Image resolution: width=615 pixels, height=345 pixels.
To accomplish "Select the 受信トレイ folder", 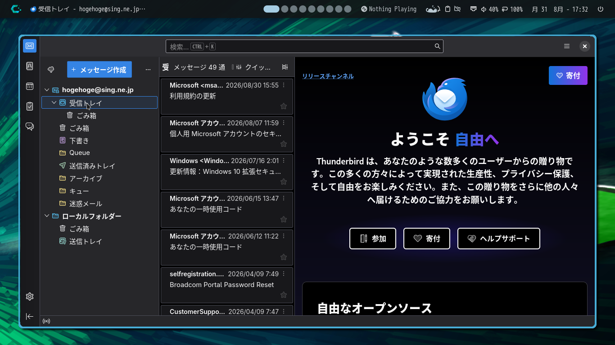I will tap(99, 102).
